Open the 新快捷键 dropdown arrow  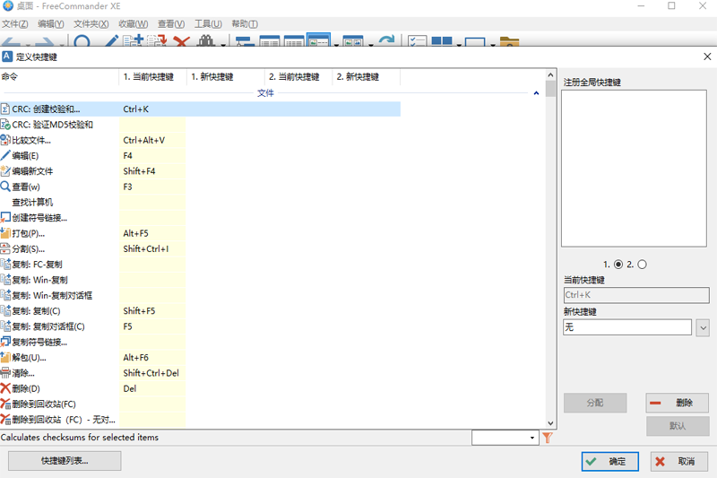tap(702, 327)
